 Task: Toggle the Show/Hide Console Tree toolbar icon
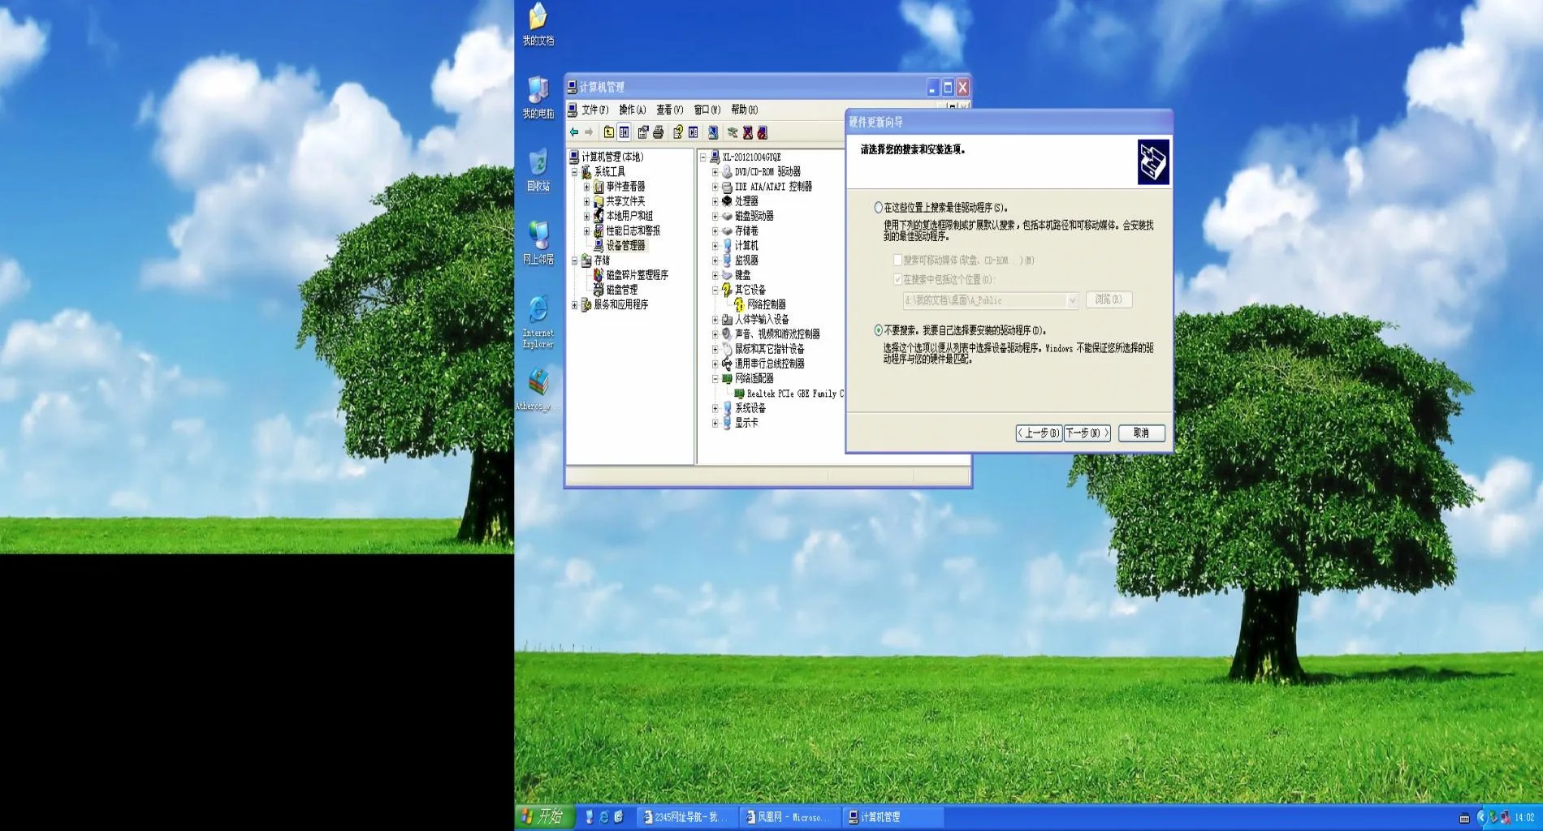coord(624,132)
